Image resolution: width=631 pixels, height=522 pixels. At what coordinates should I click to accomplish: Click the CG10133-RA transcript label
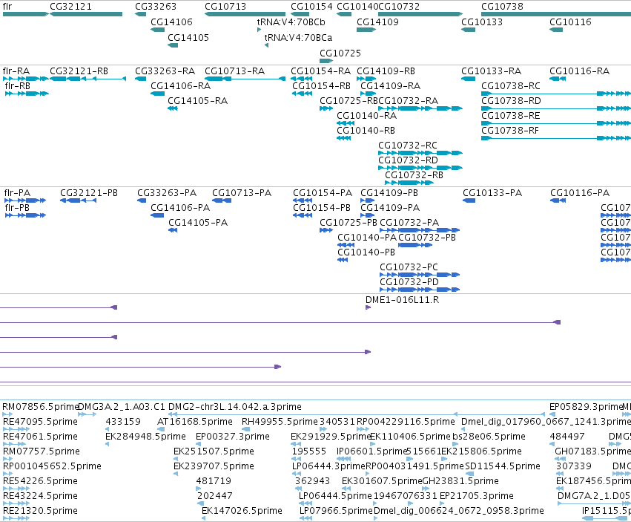(491, 71)
